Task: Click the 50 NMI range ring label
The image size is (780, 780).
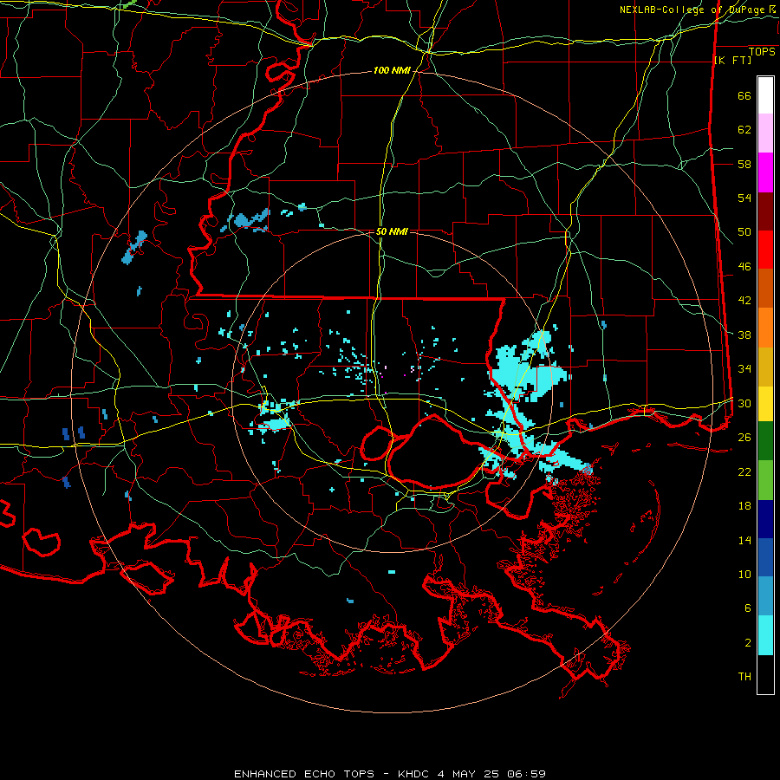Action: 392,231
